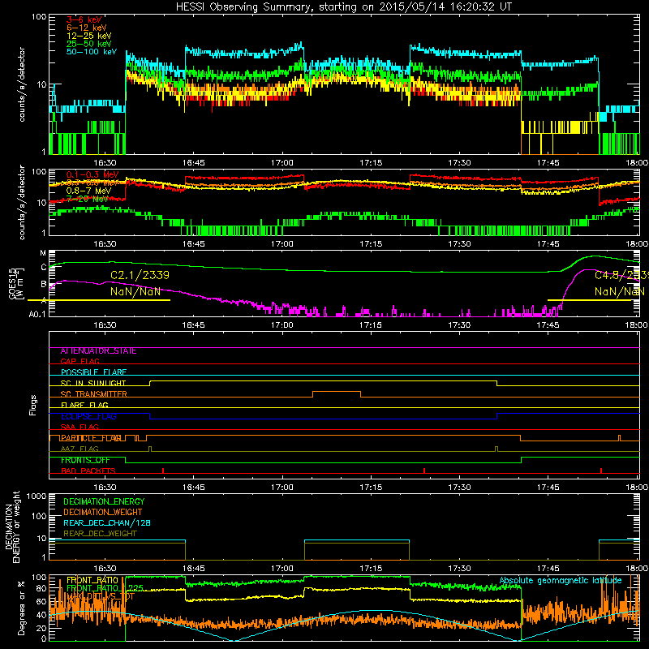Click the SAA_FLAG label
The image size is (649, 649).
(80, 427)
